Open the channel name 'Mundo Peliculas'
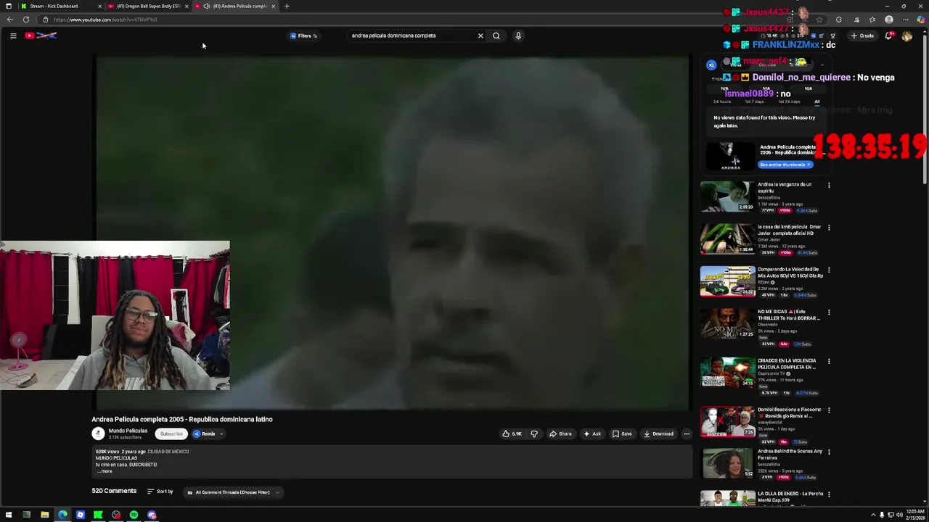The width and height of the screenshot is (929, 522). 128,431
